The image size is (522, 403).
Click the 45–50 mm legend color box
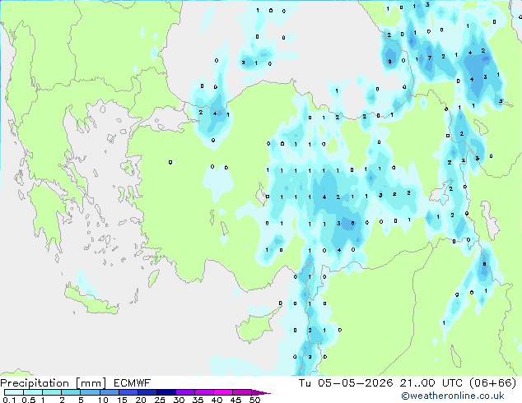[x=242, y=392]
